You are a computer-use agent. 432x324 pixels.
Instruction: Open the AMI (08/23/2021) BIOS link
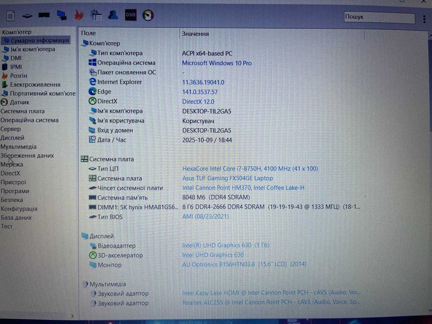206,217
